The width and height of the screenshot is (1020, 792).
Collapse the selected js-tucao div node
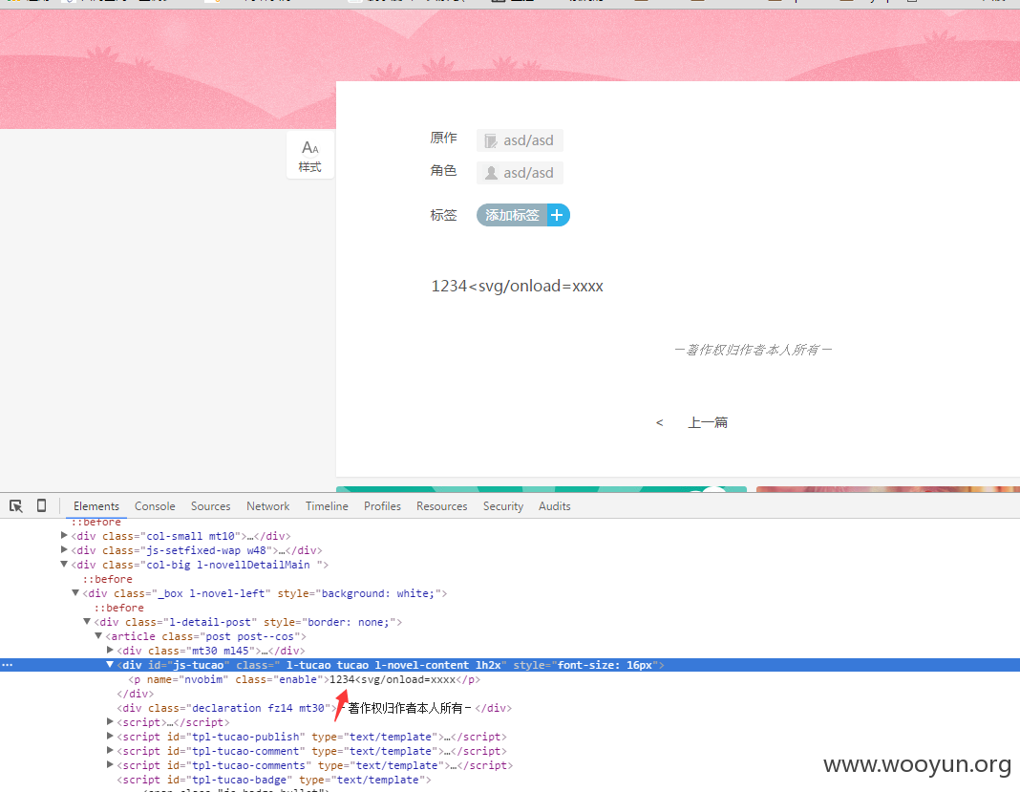pos(110,664)
